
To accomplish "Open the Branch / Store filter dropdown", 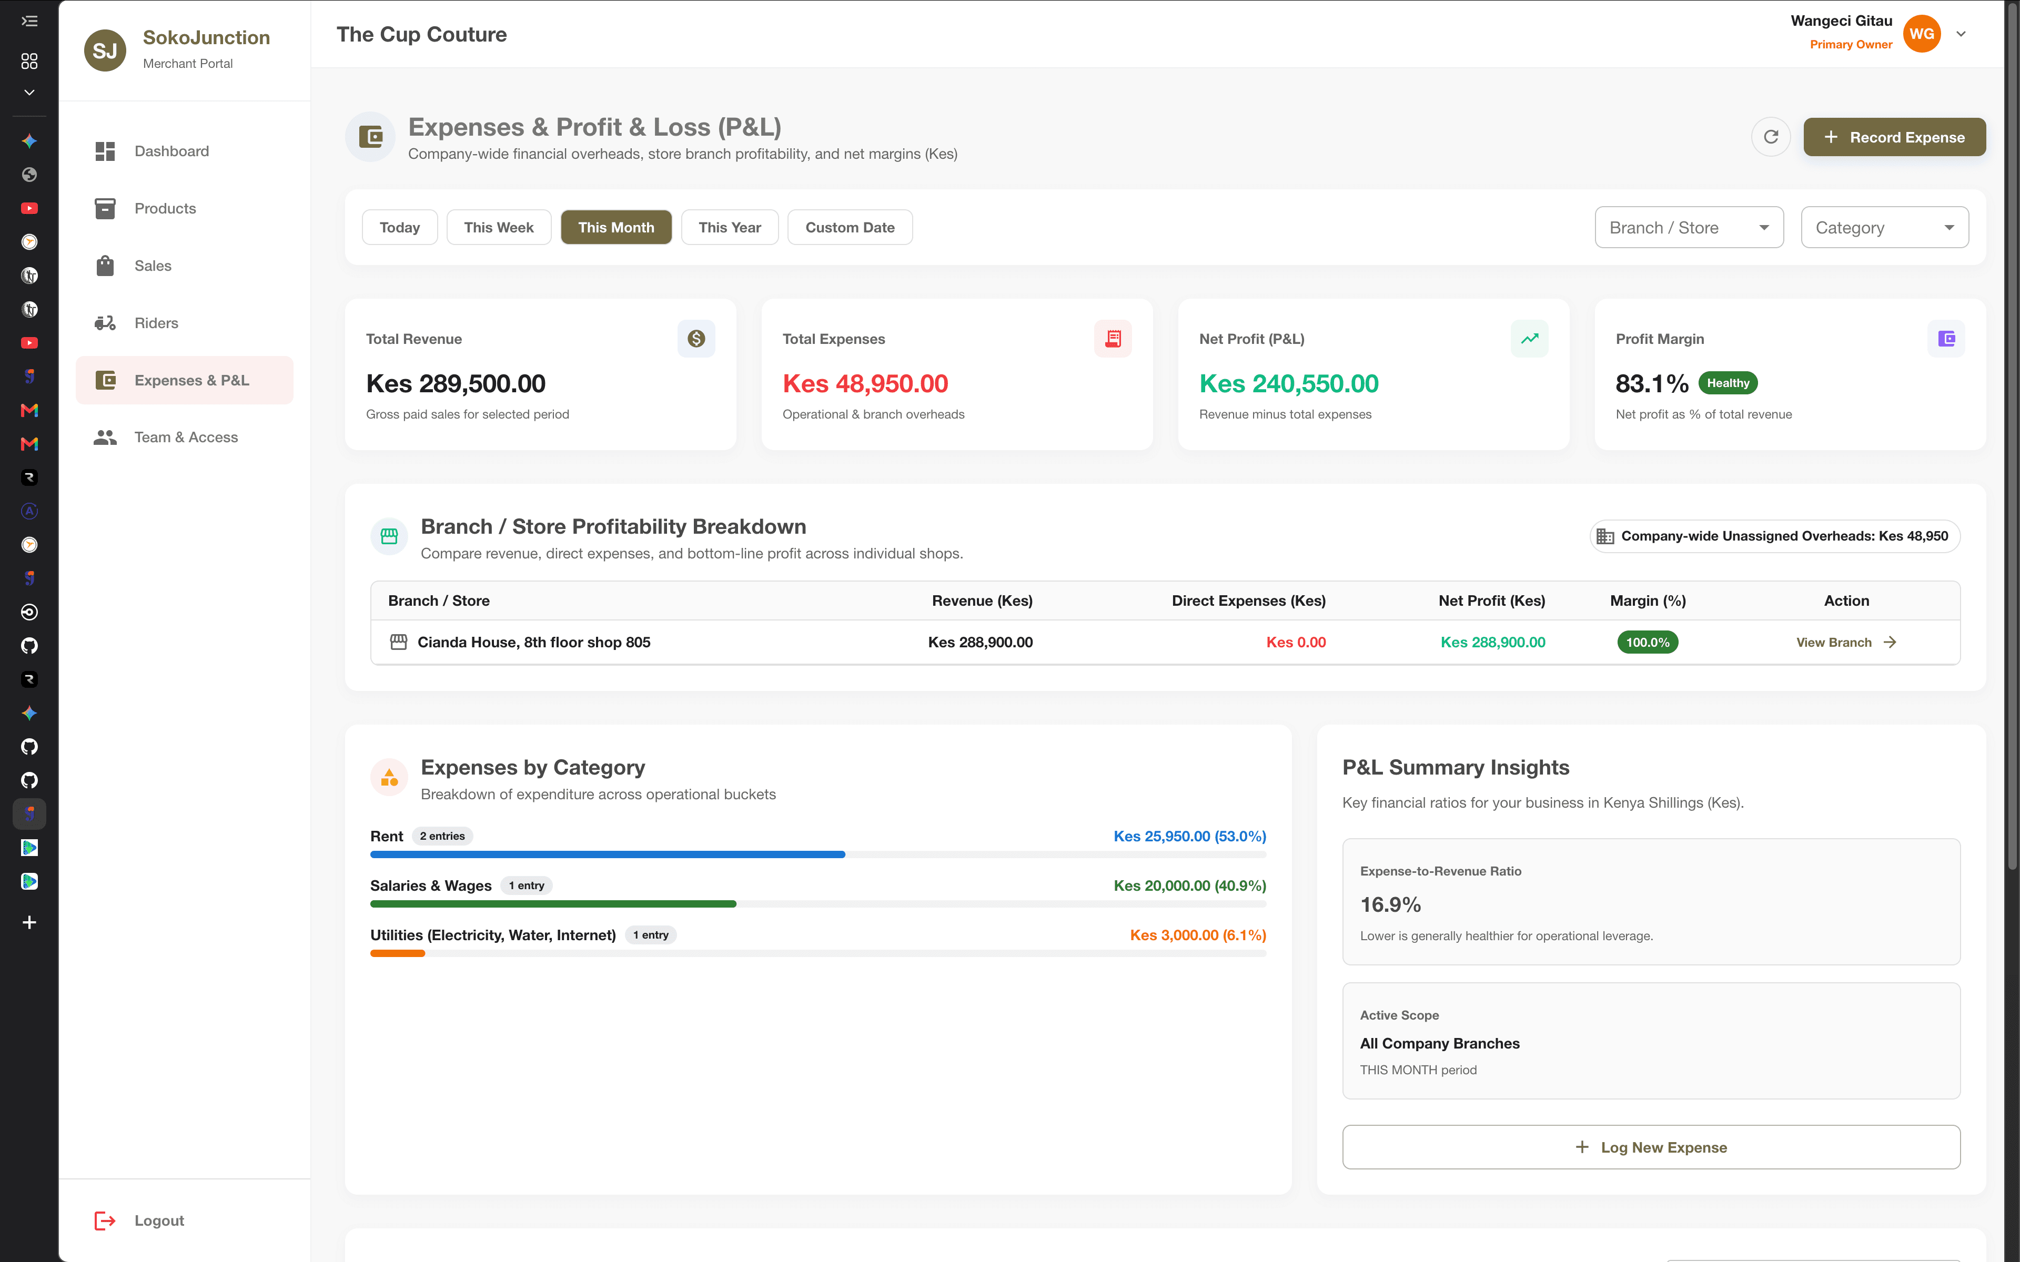I will click(x=1689, y=227).
